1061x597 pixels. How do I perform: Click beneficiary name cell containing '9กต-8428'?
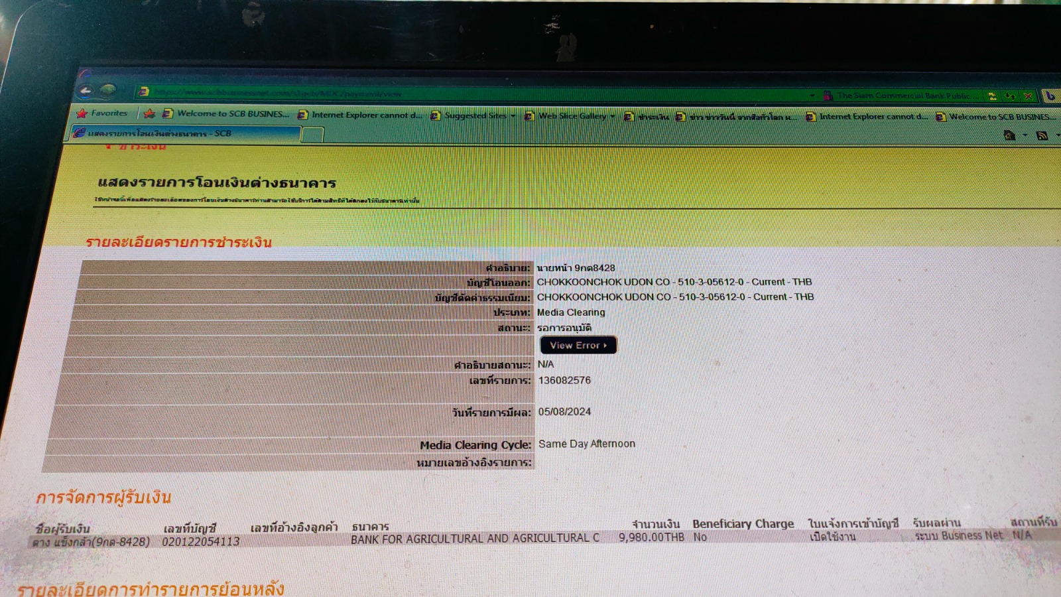pos(92,543)
